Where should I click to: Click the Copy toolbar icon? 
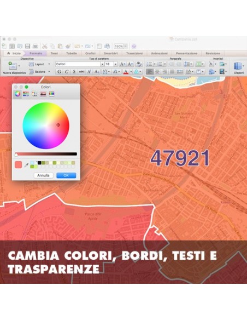(52, 46)
